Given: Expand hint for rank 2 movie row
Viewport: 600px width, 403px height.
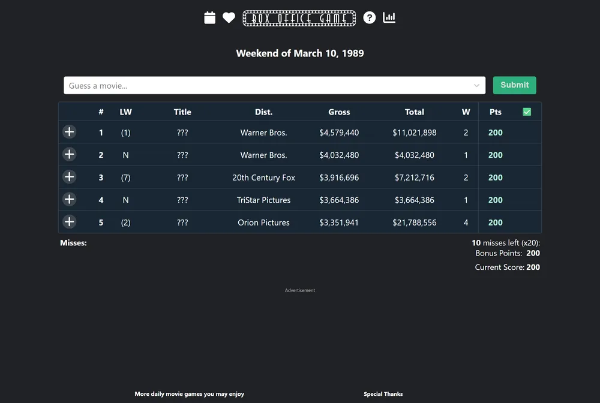Looking at the screenshot, I should click(69, 155).
